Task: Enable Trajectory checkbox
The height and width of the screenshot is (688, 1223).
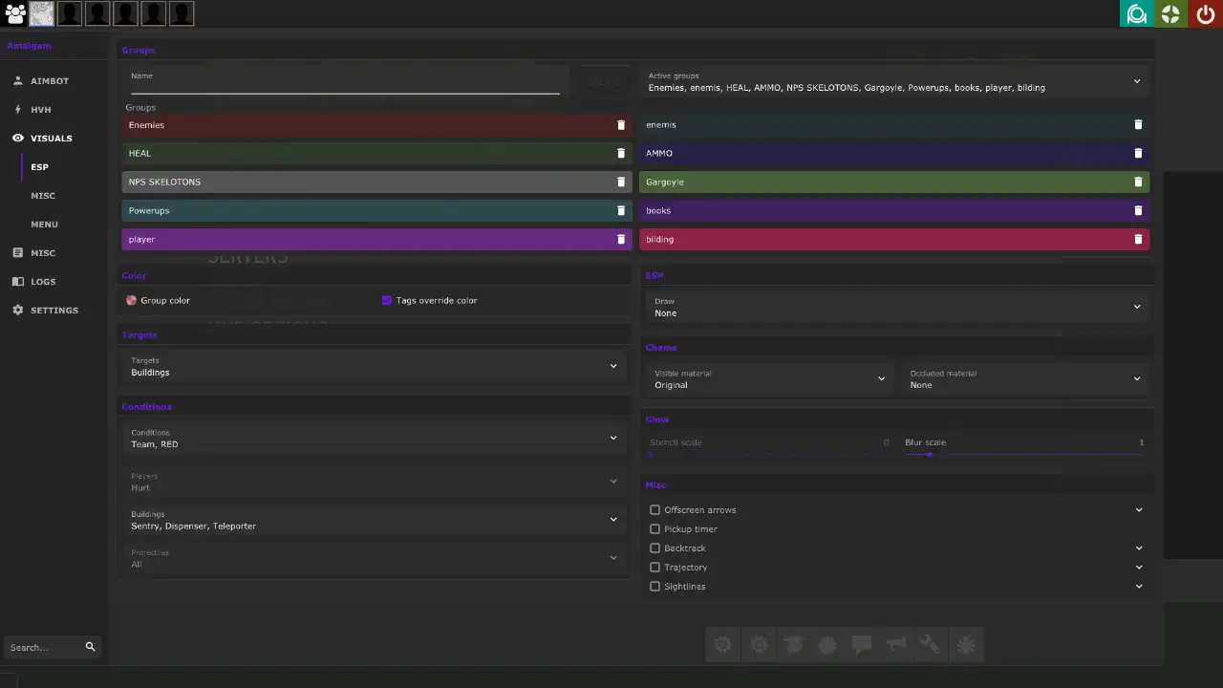Action: pyautogui.click(x=654, y=568)
